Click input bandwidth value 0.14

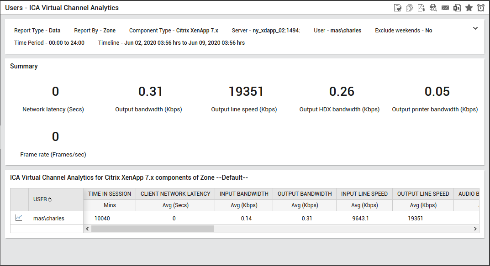click(x=246, y=218)
